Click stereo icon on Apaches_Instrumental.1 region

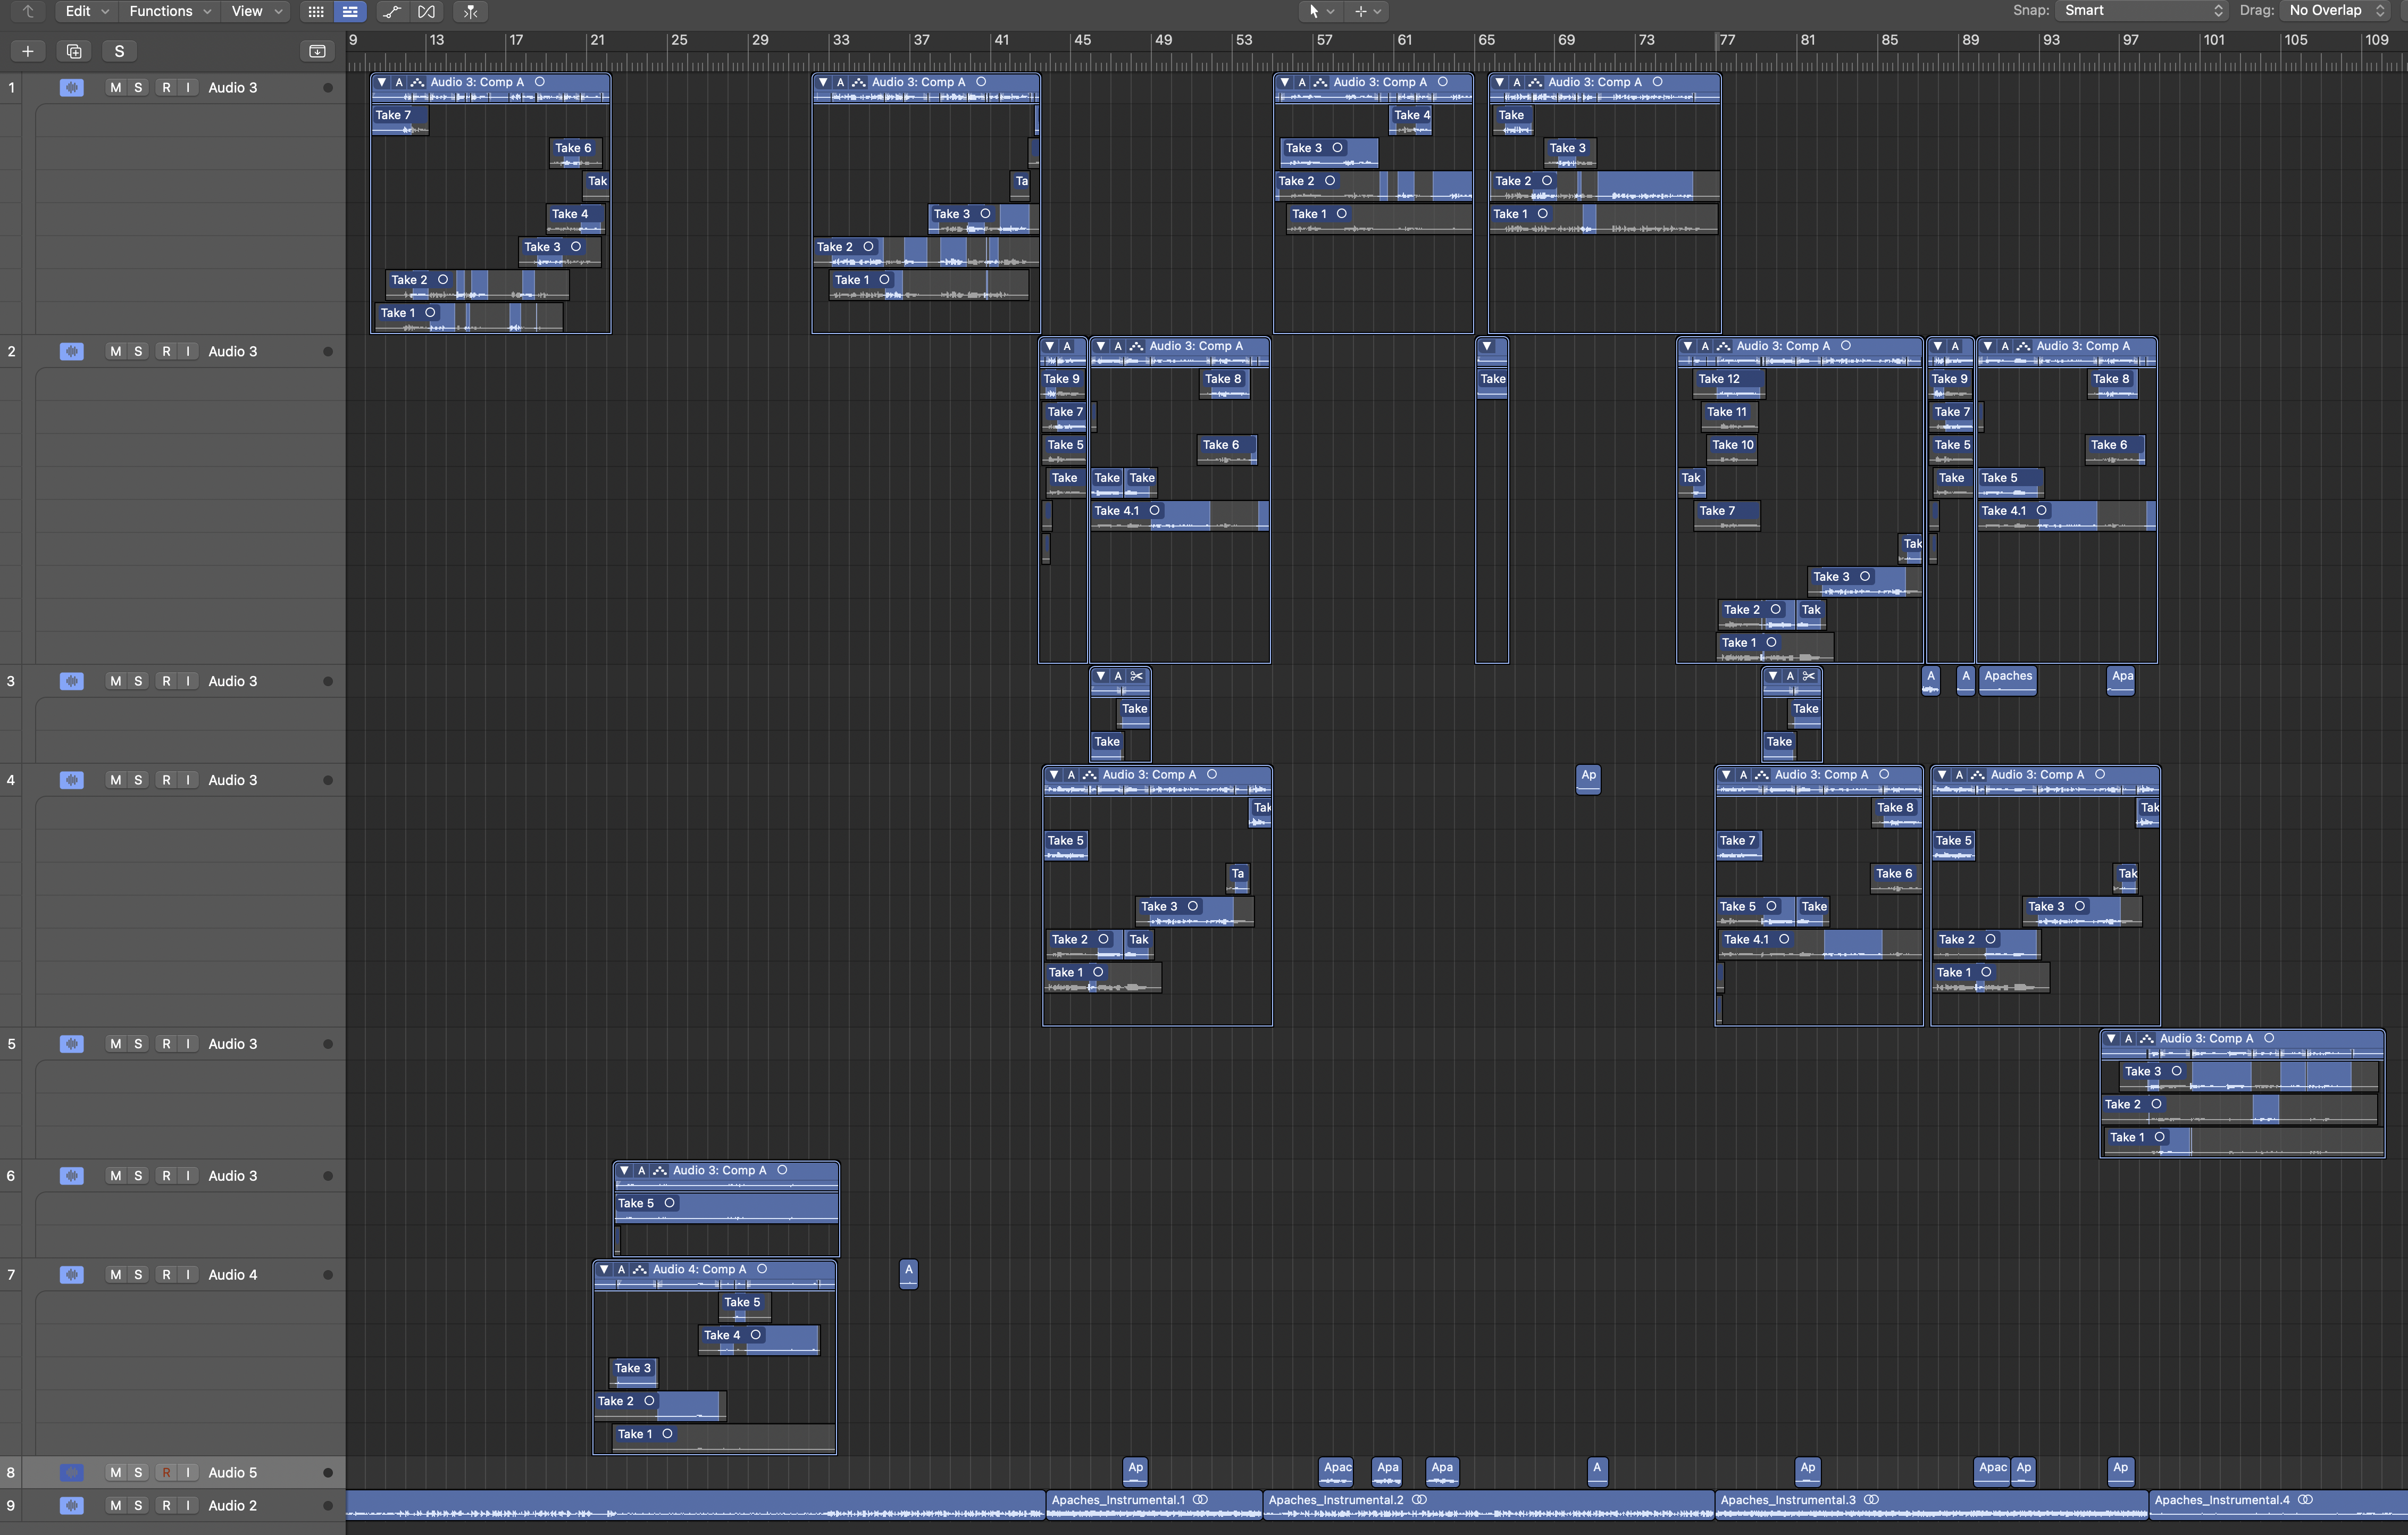(x=1200, y=1500)
